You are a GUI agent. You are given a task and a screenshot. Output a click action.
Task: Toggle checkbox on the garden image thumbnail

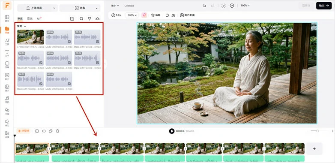tap(41, 42)
